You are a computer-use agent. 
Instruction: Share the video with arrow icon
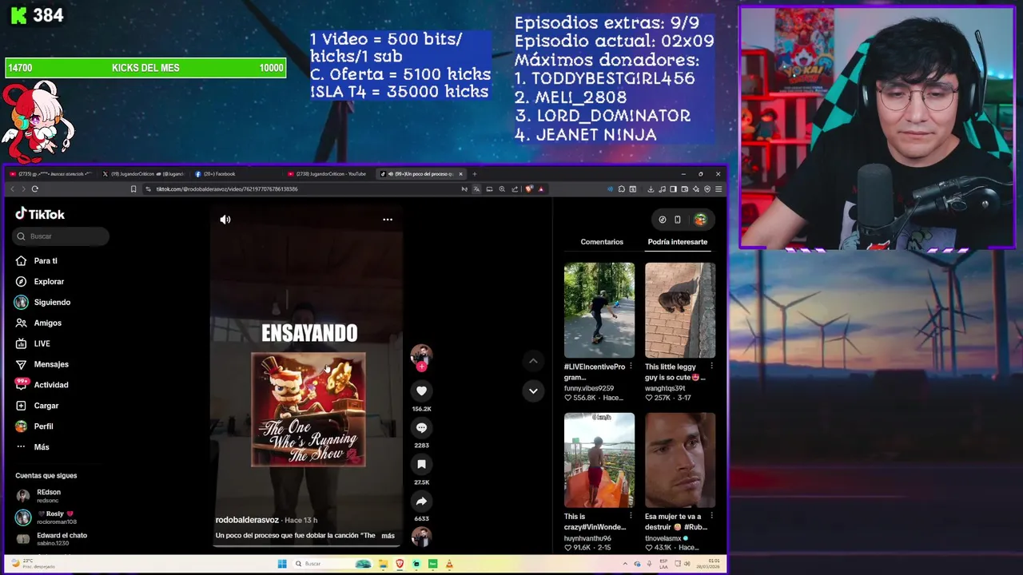[421, 501]
